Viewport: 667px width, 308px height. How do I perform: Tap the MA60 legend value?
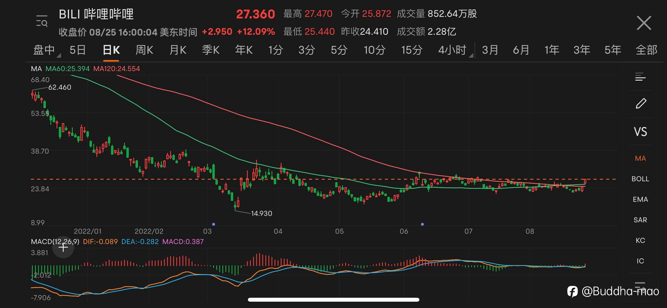(67, 69)
